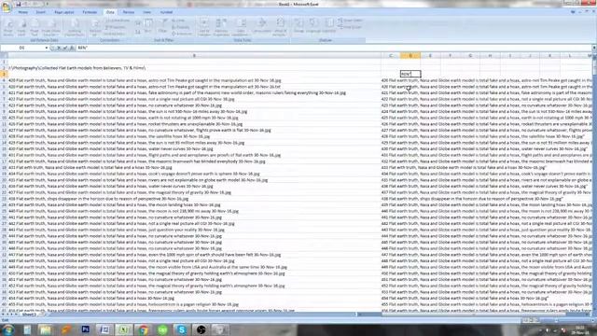Import data From Text
This screenshot has height=336, width=597.
point(35,28)
